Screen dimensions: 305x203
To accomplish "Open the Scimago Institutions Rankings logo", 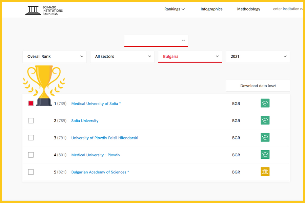I will [44, 10].
